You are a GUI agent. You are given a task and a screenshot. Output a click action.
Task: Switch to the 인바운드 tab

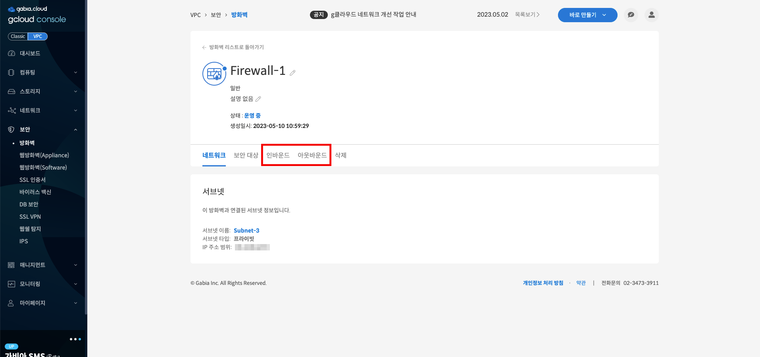(x=278, y=155)
